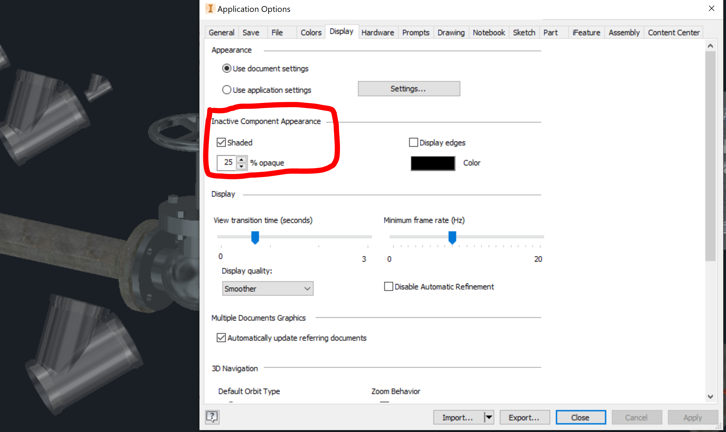726x432 pixels.
Task: Uncheck the Shaded checkbox
Action: coord(221,142)
